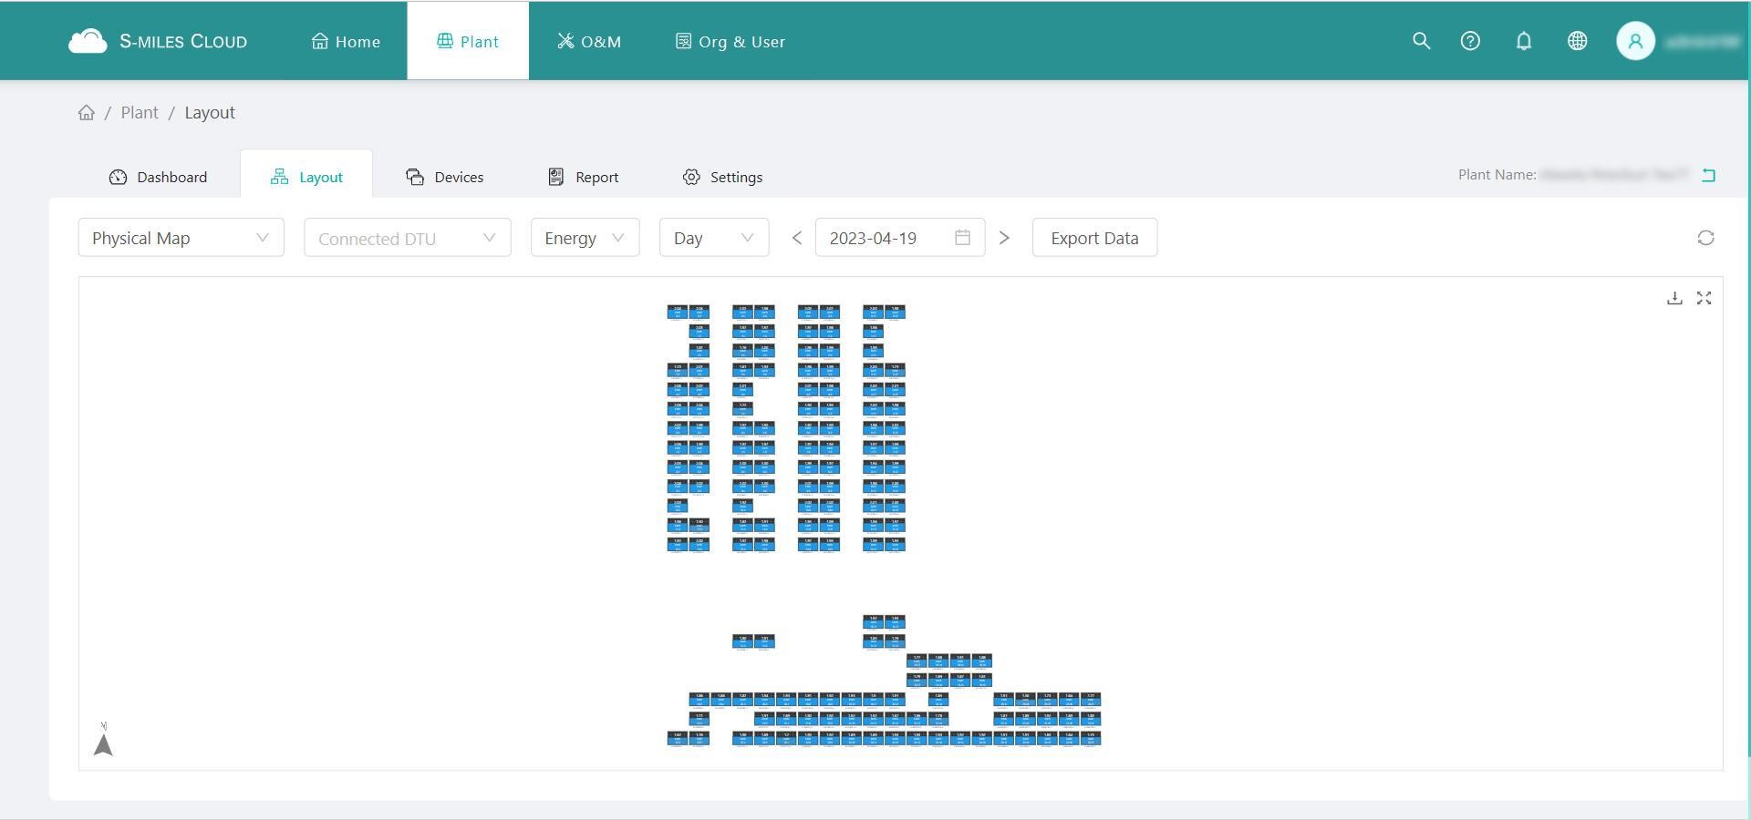Viewport: 1751px width, 820px height.
Task: Click the Plant breadcrumb link
Action: 140,113
